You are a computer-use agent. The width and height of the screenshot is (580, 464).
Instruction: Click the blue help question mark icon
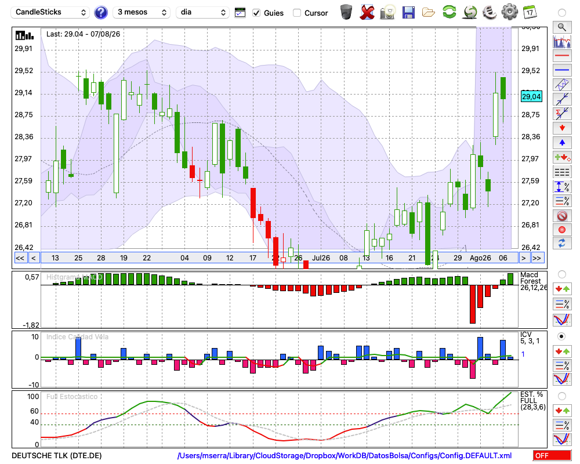pyautogui.click(x=100, y=13)
